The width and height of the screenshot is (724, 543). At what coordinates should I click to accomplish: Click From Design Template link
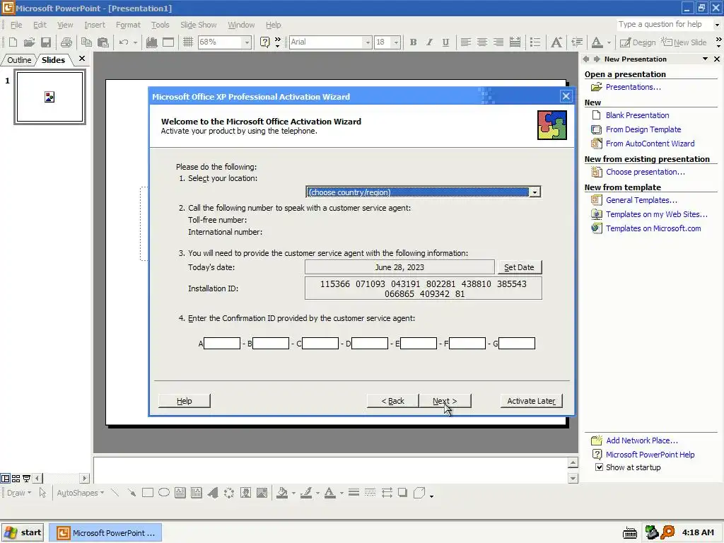click(643, 130)
